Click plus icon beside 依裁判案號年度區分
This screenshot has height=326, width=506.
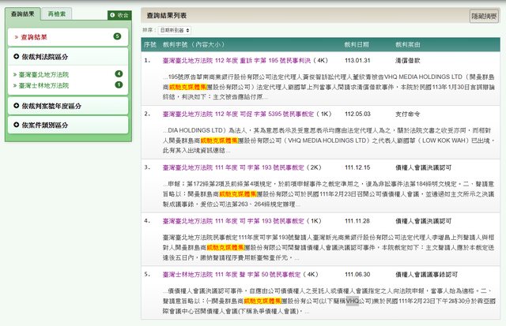(x=17, y=105)
